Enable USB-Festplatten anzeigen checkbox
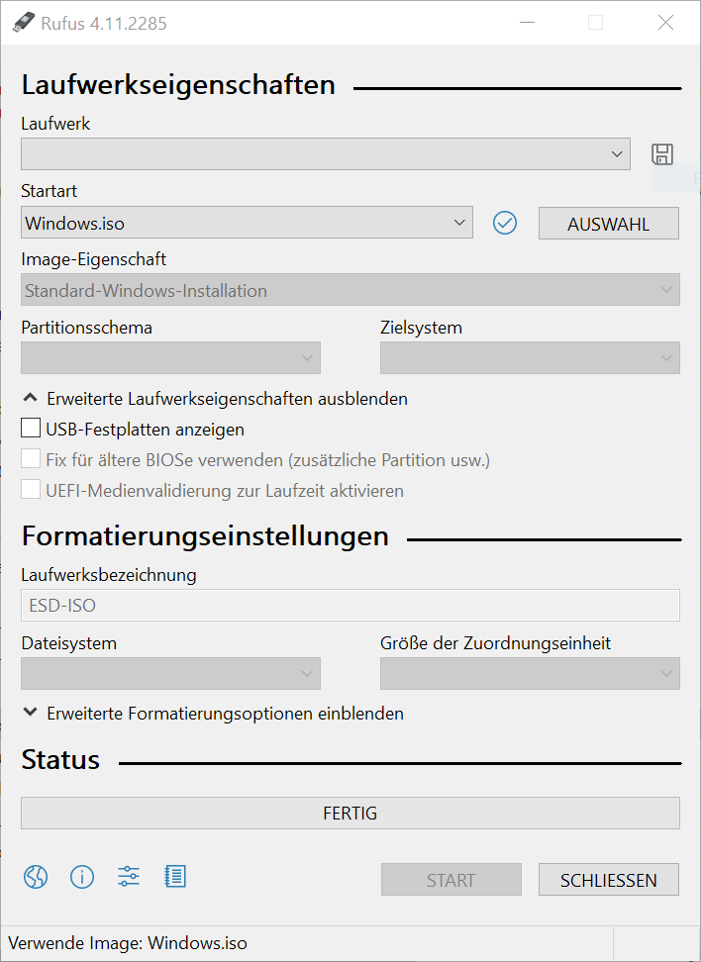Image resolution: width=701 pixels, height=962 pixels. 31,428
